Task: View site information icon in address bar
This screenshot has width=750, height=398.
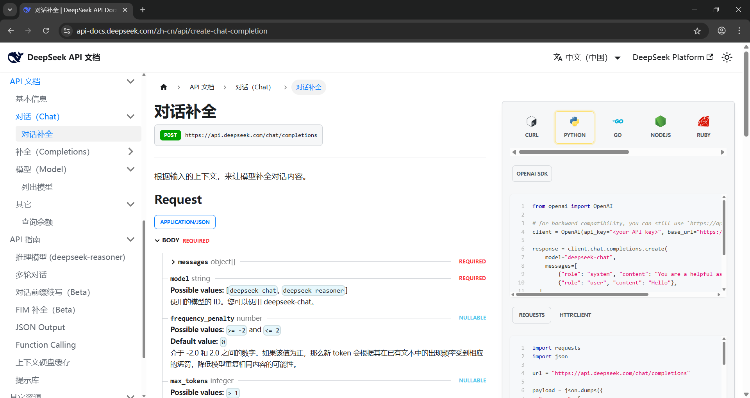Action: [67, 31]
